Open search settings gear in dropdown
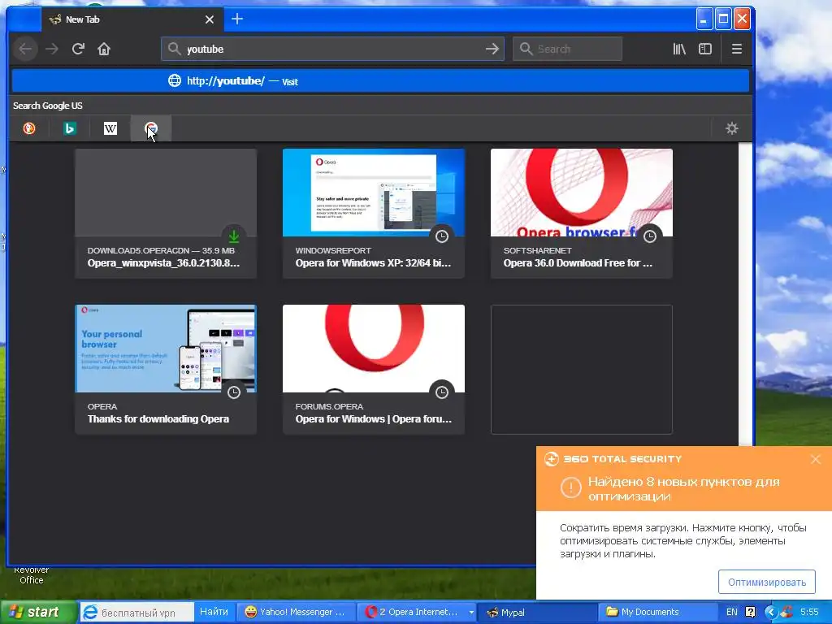Screen dimensions: 832x624 click(x=732, y=128)
